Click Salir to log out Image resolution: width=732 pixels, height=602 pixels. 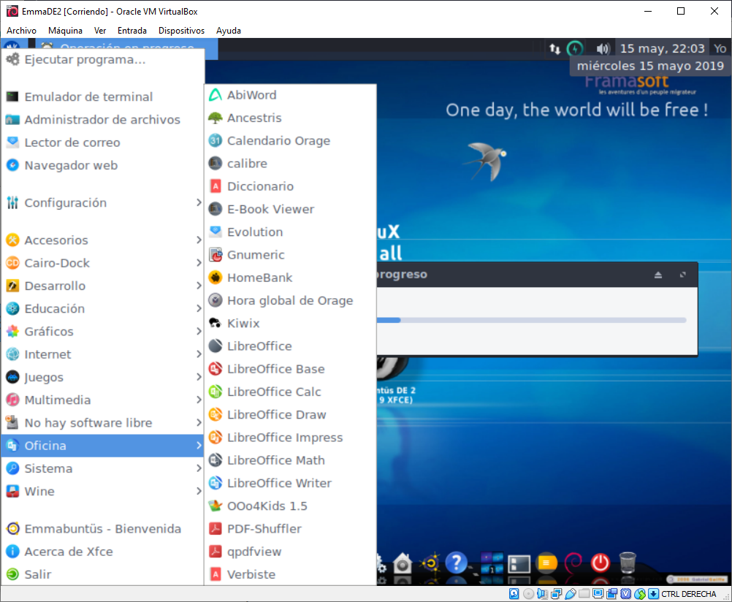(37, 574)
